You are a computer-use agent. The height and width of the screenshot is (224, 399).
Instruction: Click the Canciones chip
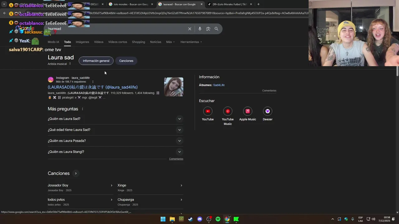coord(126,61)
